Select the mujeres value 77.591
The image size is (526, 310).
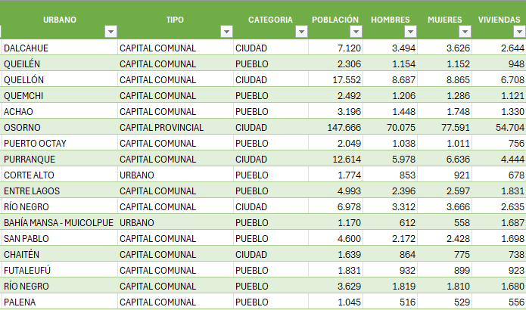tap(444, 127)
